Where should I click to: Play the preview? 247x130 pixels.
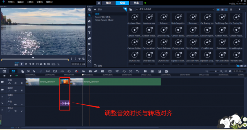[22, 64]
